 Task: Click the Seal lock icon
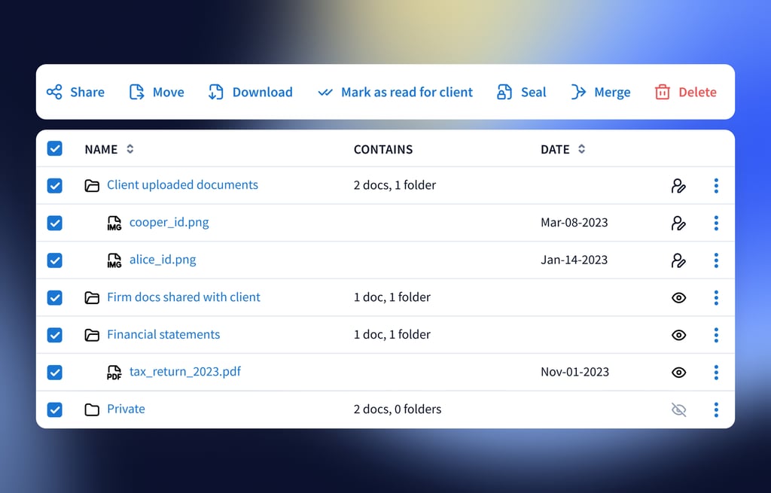(504, 93)
